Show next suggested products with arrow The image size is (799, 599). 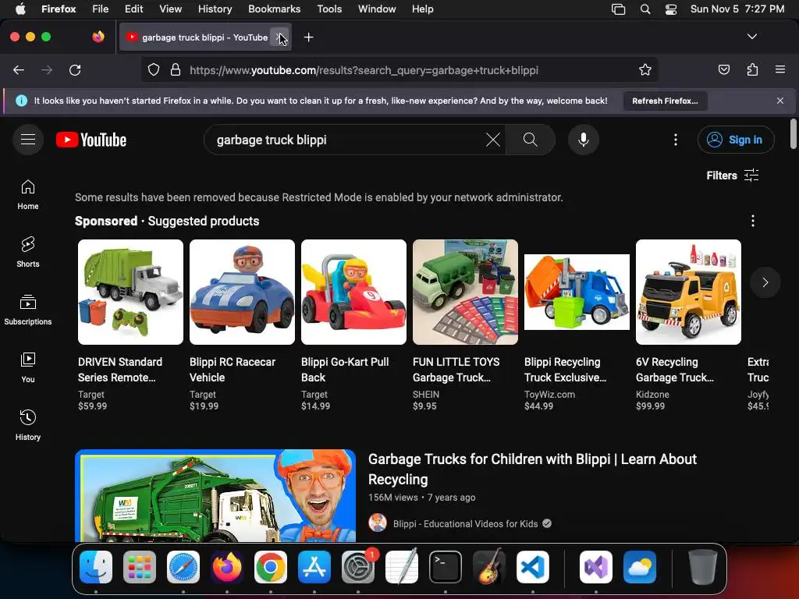[x=765, y=282]
